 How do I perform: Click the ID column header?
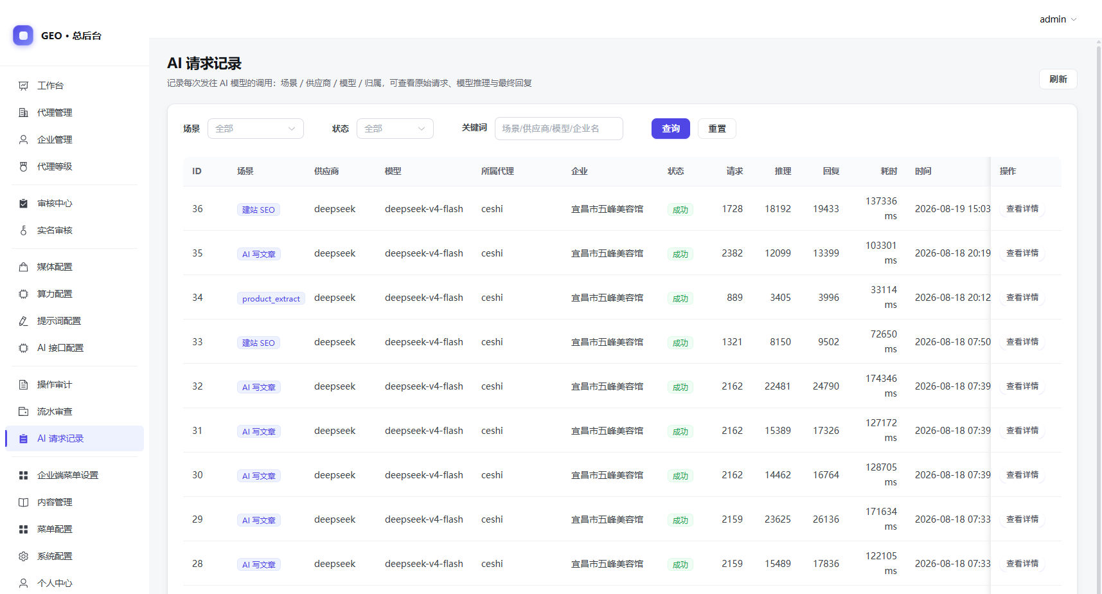pyautogui.click(x=197, y=171)
